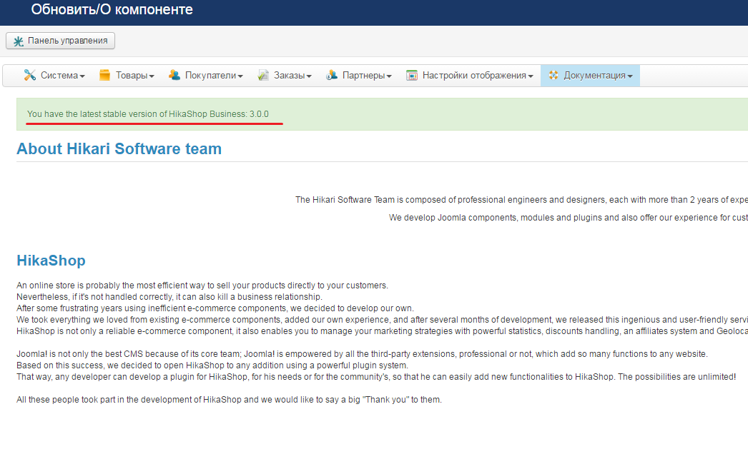Click the Система wrench icon
The width and height of the screenshot is (748, 454).
click(29, 75)
